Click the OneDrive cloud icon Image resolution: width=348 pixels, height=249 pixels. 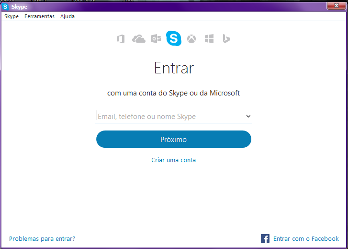tap(139, 39)
